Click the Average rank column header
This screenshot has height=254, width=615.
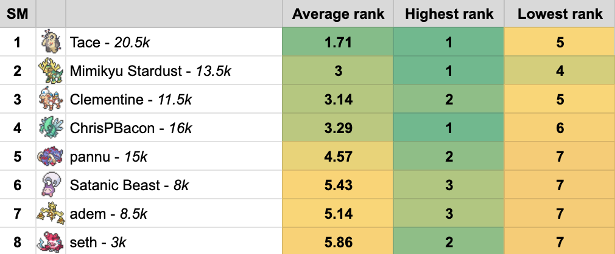click(x=339, y=14)
